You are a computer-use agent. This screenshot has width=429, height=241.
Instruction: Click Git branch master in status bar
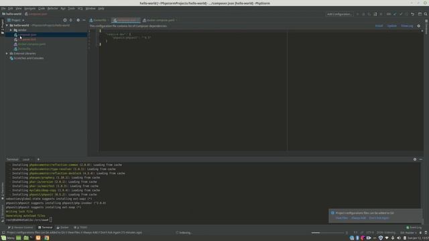tap(408, 233)
